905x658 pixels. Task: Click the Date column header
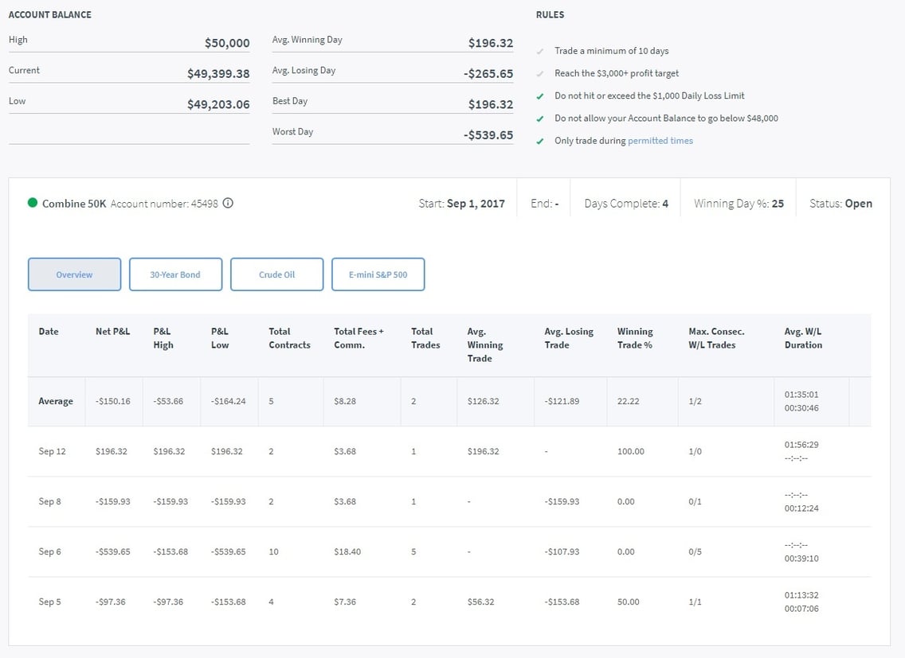(x=49, y=332)
